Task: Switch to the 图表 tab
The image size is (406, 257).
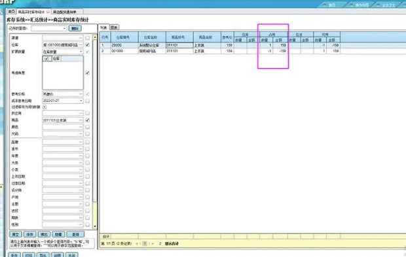Action: pyautogui.click(x=114, y=27)
